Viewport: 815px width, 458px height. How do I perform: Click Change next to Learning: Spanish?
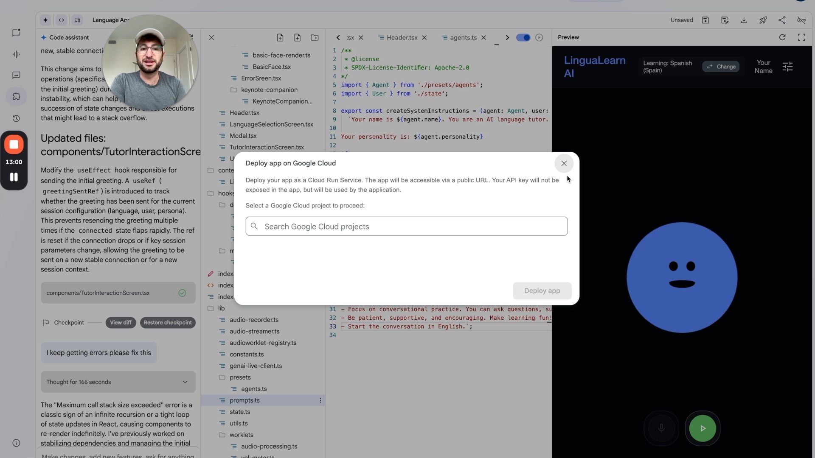coord(721,67)
